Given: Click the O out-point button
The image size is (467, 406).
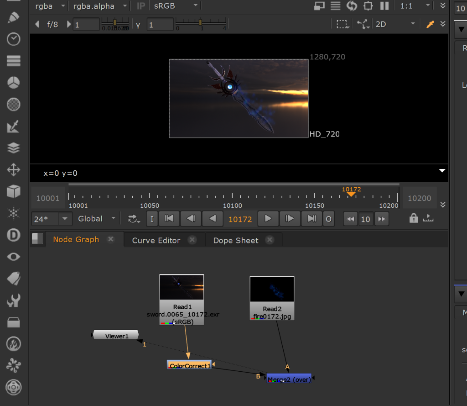Looking at the screenshot, I should 328,219.
